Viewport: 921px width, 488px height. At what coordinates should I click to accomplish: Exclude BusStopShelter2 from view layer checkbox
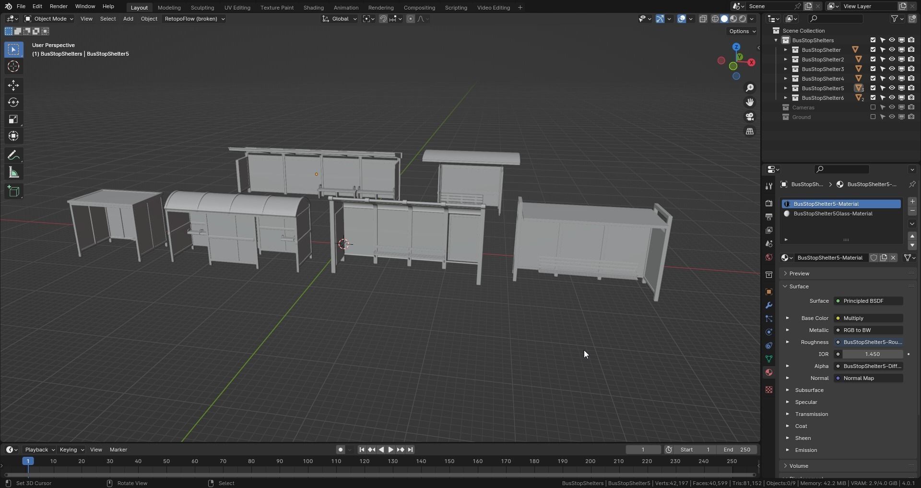point(873,60)
